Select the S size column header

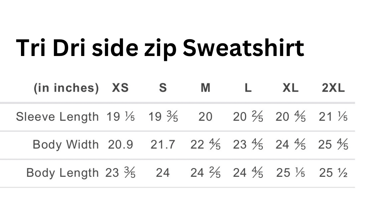pyautogui.click(x=163, y=88)
